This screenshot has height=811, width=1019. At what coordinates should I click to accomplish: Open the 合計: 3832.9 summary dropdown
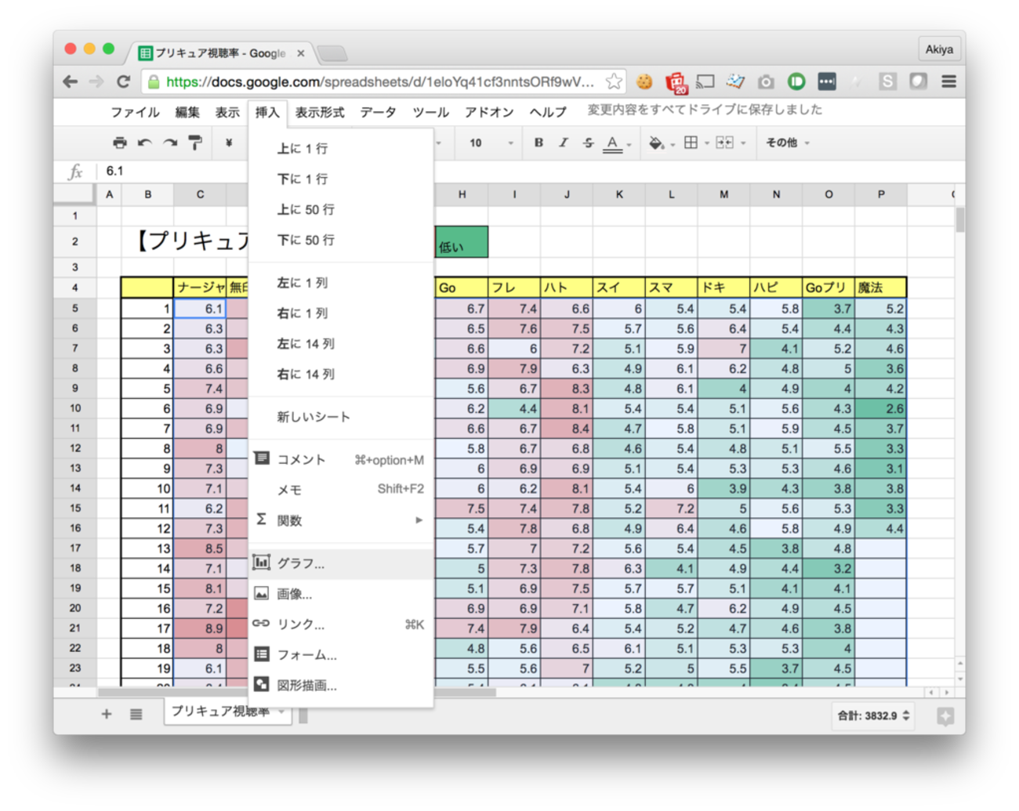[872, 715]
